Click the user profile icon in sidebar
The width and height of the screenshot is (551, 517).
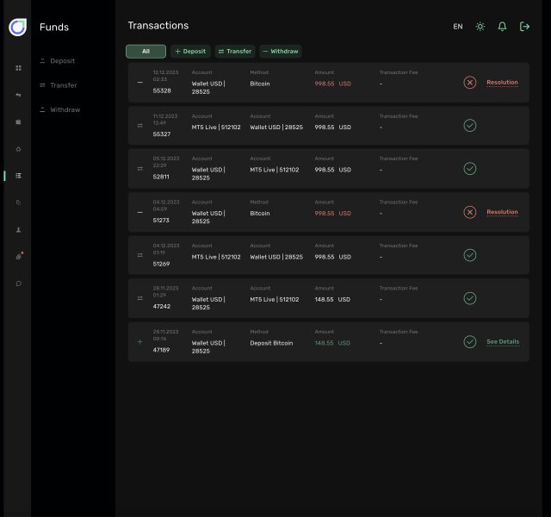coord(18,230)
